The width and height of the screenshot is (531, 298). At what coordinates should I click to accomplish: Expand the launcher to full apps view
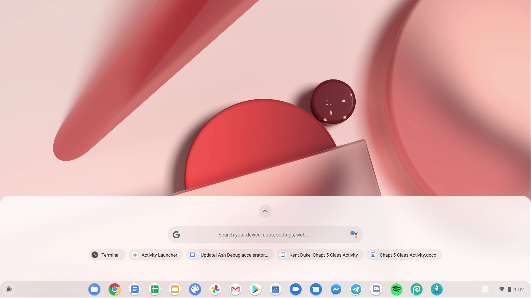pyautogui.click(x=265, y=211)
